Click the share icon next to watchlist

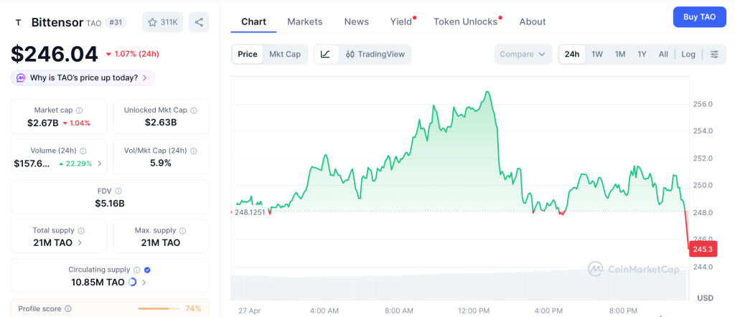click(x=199, y=22)
